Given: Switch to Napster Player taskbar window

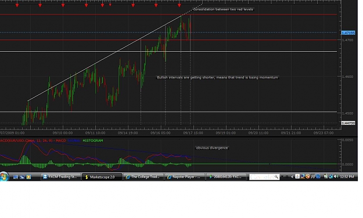Looking at the screenshot, I should [185, 177].
